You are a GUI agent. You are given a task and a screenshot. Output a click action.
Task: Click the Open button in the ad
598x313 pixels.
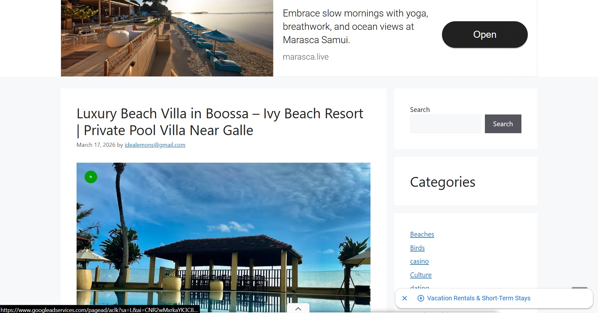click(x=485, y=35)
